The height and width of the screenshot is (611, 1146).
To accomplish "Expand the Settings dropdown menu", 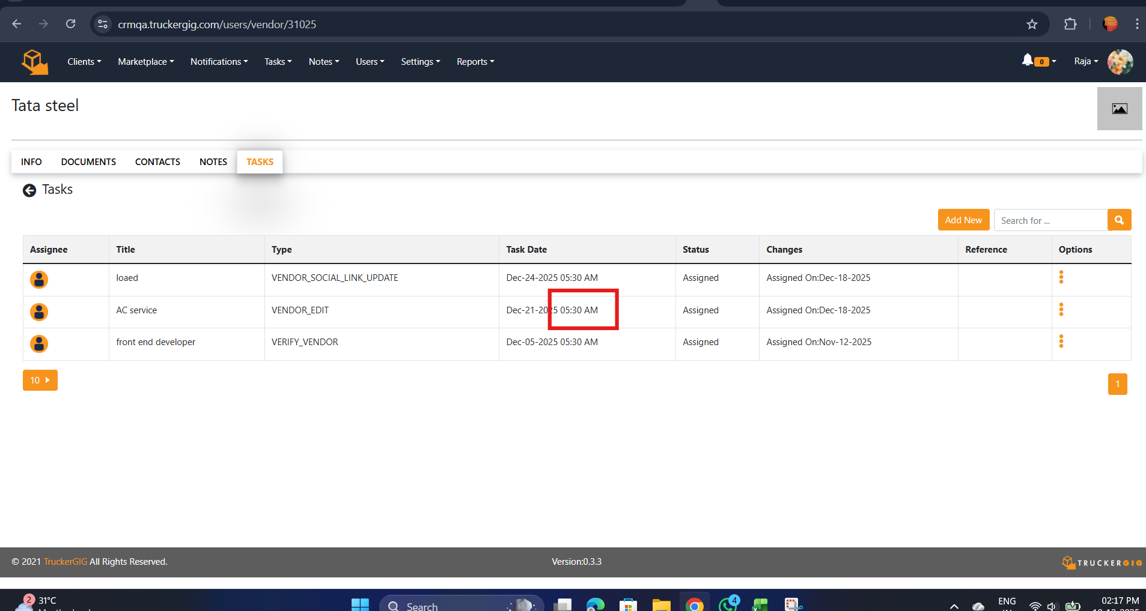I will click(x=421, y=62).
